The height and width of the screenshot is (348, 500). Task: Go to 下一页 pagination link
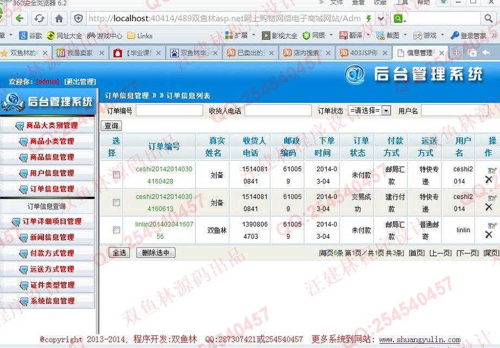point(467,253)
